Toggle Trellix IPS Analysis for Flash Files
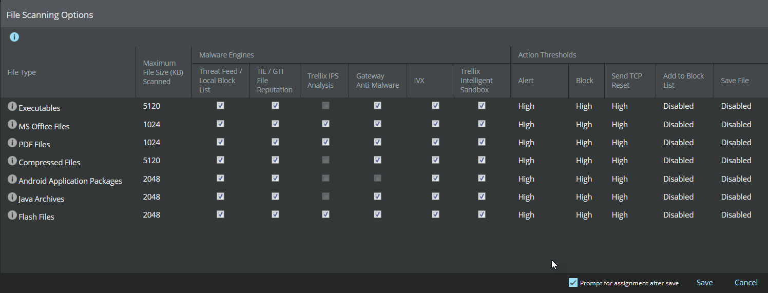768x293 pixels. [x=325, y=214]
